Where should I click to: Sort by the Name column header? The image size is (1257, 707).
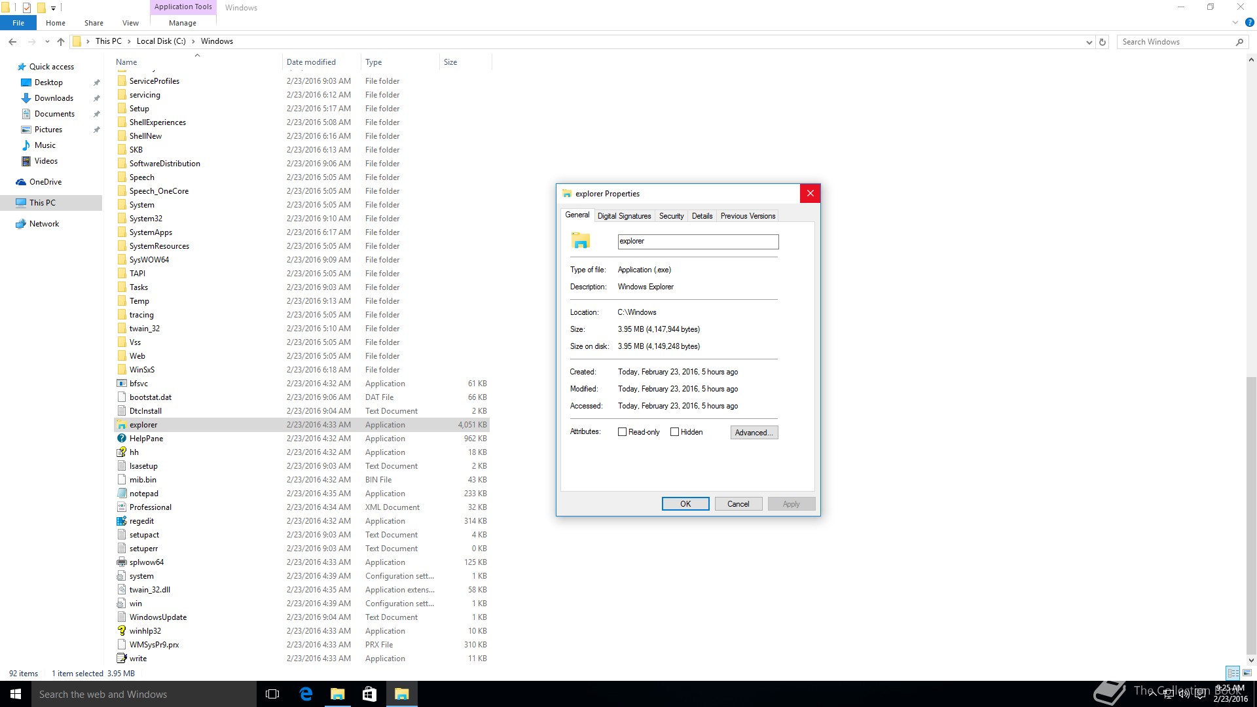(196, 62)
